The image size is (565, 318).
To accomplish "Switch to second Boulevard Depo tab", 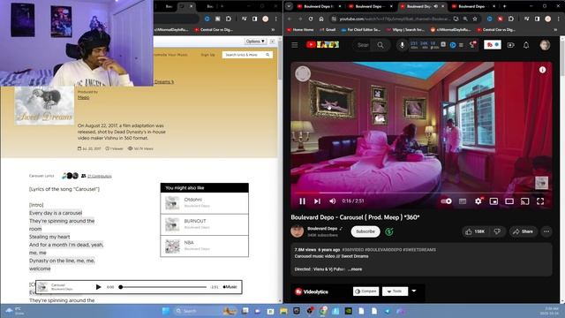I will [x=370, y=6].
